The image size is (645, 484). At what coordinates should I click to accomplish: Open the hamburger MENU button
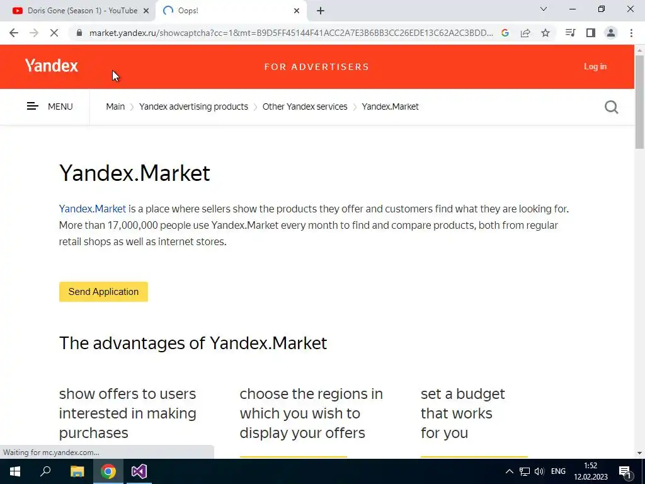49,107
